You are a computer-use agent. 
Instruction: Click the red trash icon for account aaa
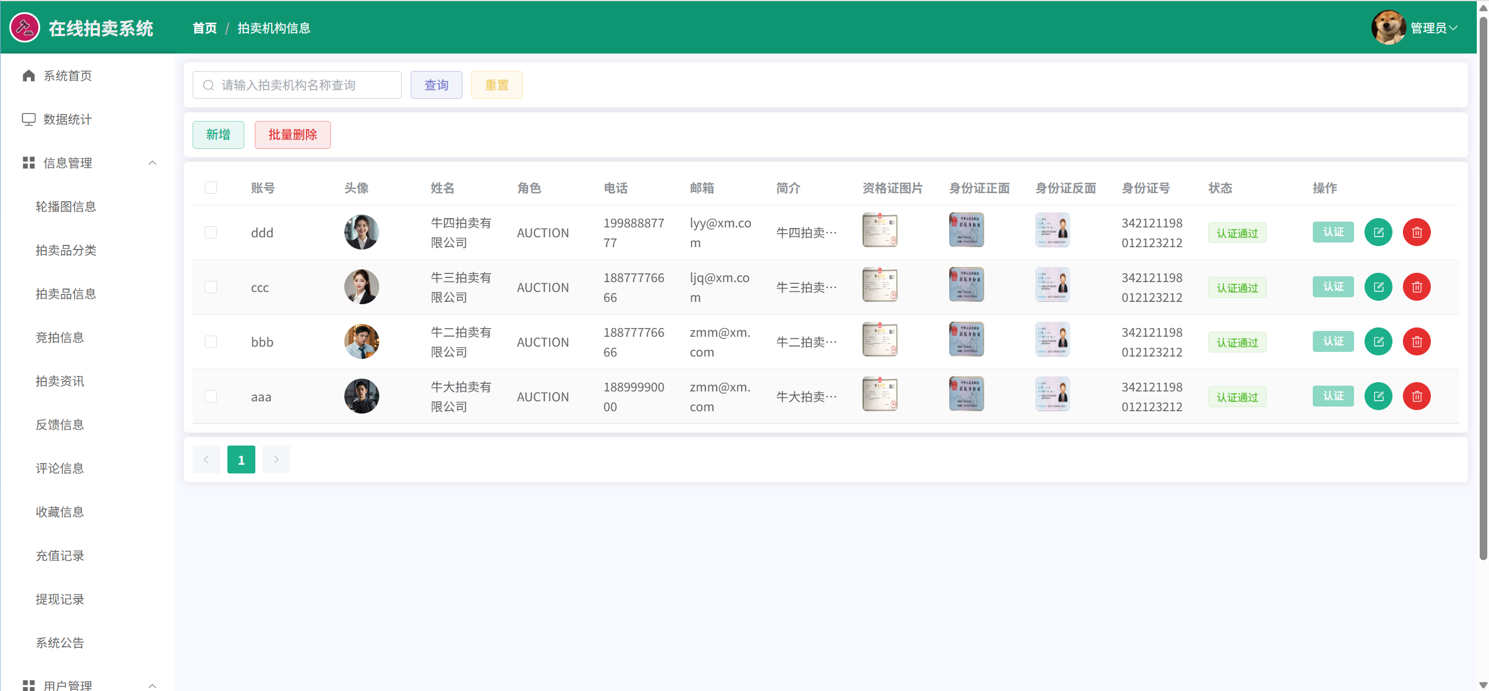(x=1416, y=397)
